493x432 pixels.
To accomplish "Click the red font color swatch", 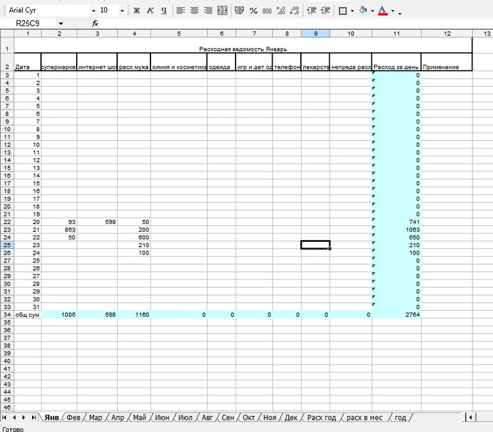I will tap(383, 11).
